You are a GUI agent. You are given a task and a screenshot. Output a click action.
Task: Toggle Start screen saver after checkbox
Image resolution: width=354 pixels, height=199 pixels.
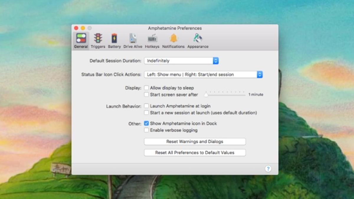[x=146, y=95]
